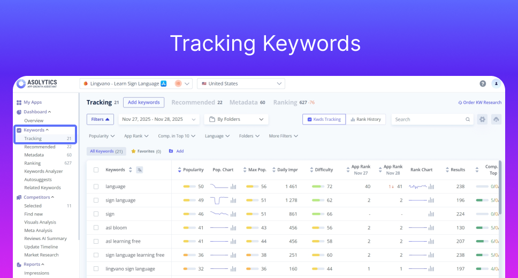Check the box for asl learning free
The height and width of the screenshot is (278, 518).
pos(96,241)
